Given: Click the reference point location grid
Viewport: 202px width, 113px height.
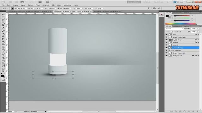Looking at the screenshot, I should pos(12,8).
